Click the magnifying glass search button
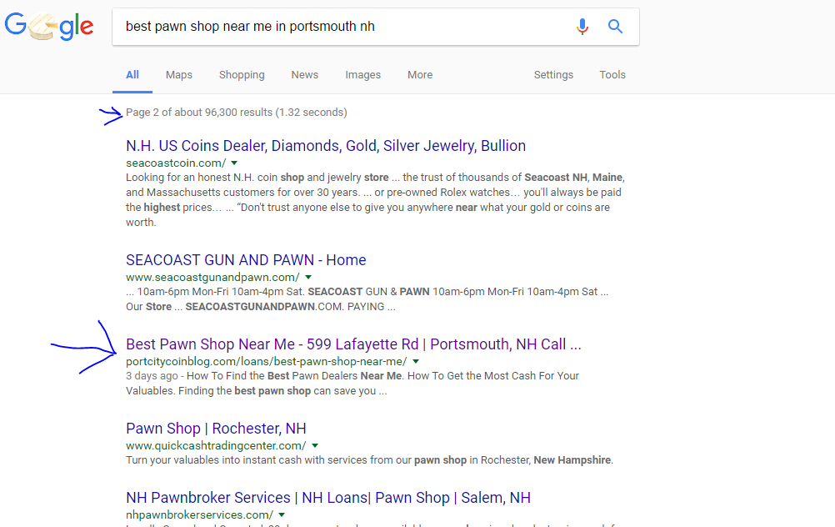 coord(616,27)
